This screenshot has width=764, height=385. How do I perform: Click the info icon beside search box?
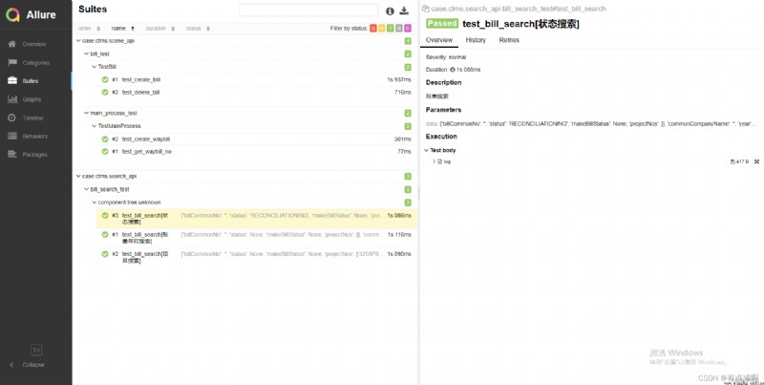(x=390, y=11)
